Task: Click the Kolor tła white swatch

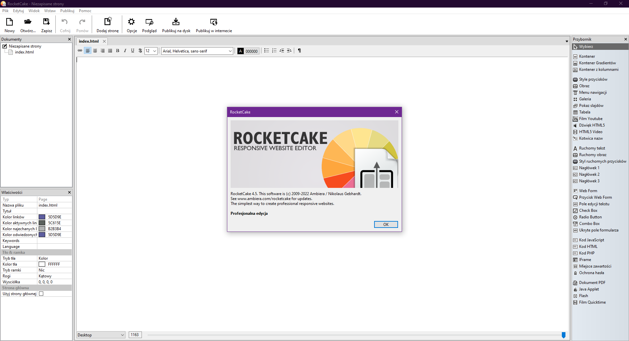Action: (x=42, y=264)
